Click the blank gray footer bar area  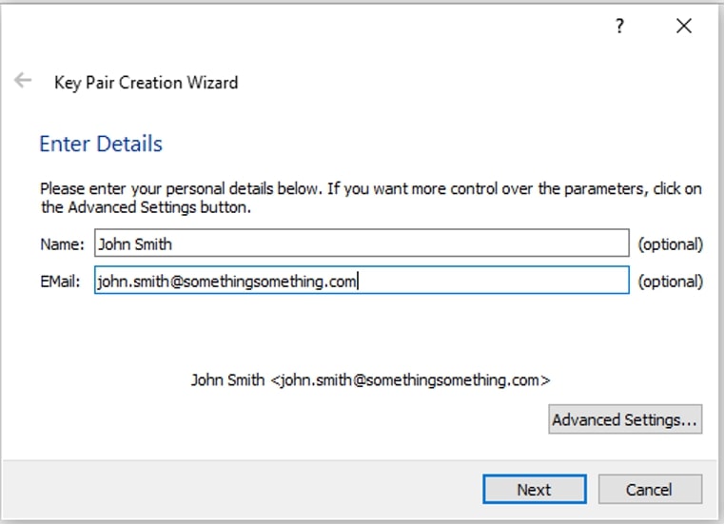241,489
